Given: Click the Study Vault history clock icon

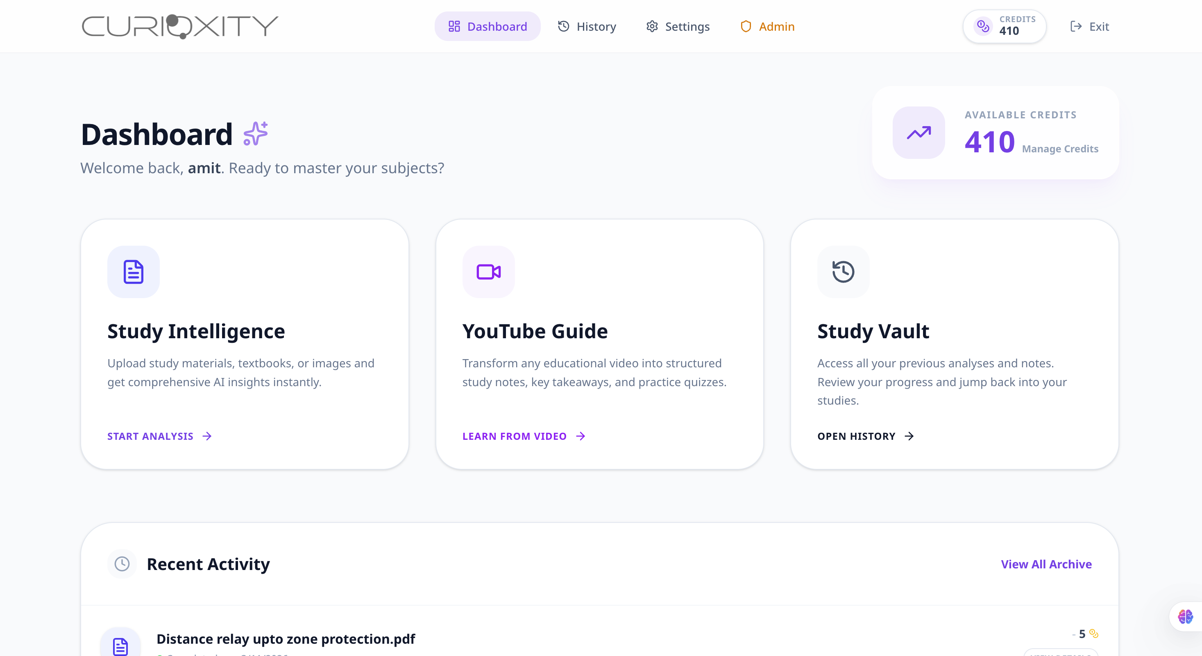Looking at the screenshot, I should [x=843, y=271].
